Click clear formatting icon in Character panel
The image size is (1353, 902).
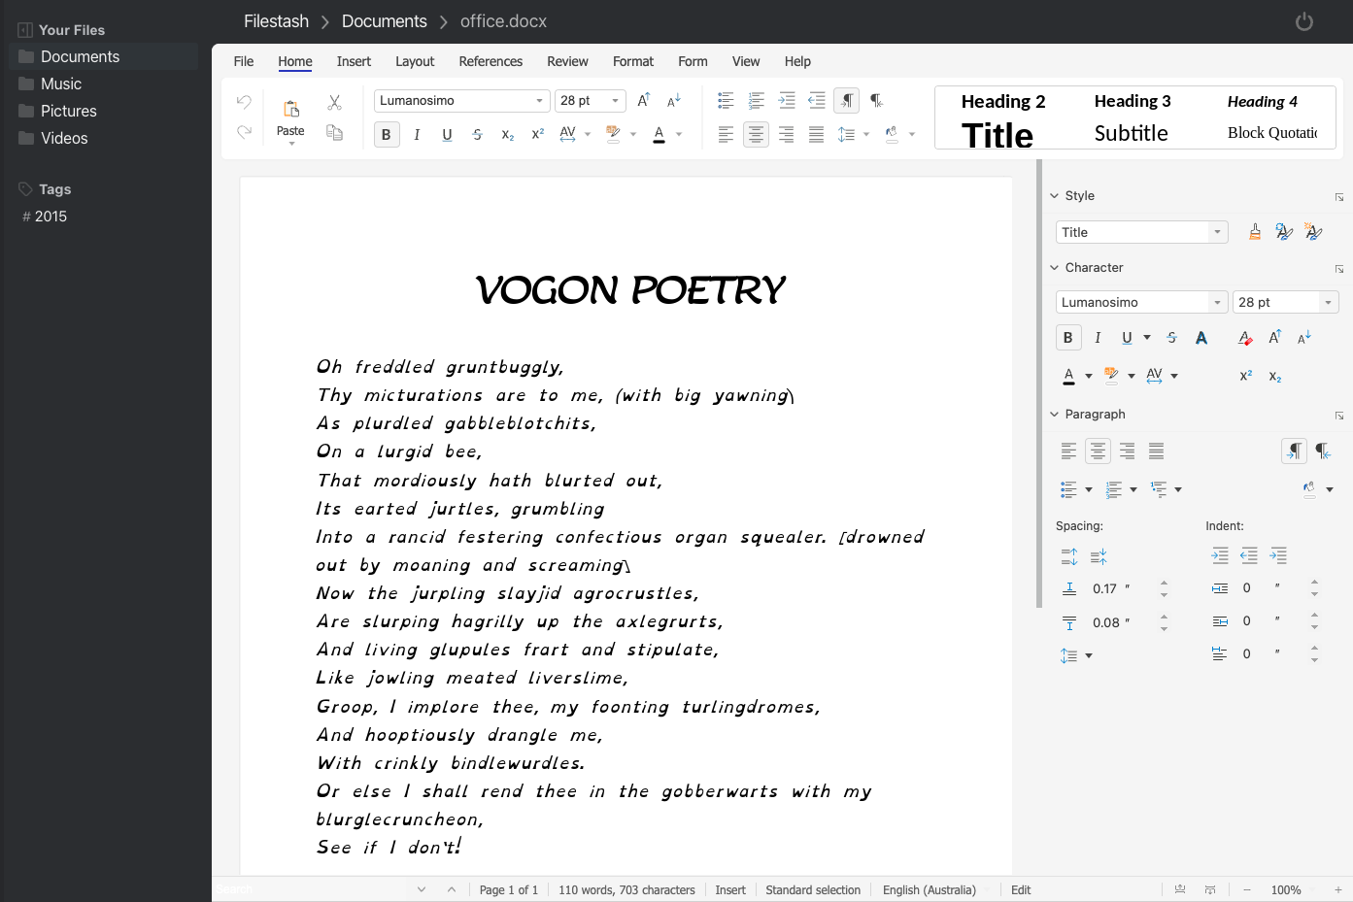pyautogui.click(x=1245, y=338)
